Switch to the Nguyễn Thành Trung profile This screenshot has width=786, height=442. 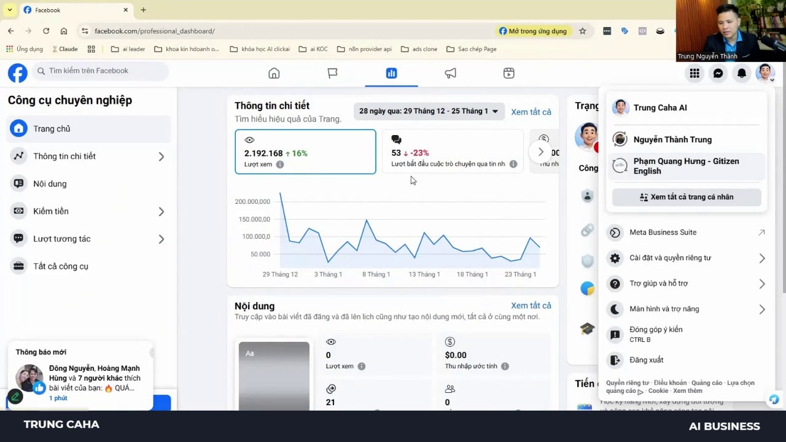pos(686,139)
